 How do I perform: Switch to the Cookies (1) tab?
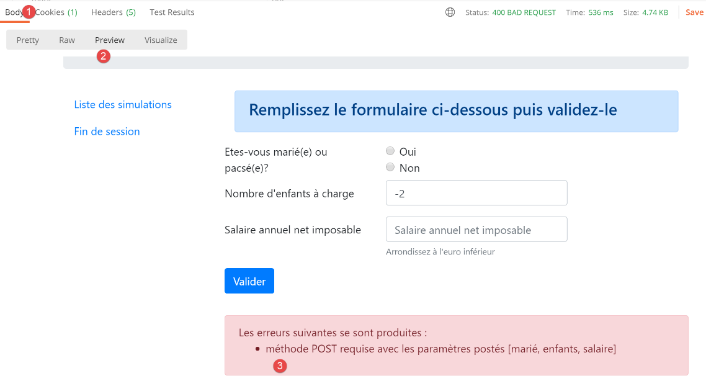pyautogui.click(x=57, y=12)
